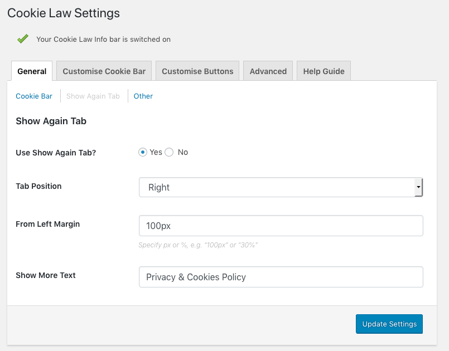The image size is (449, 351).
Task: Focus the Show More Text field
Action: pos(281,277)
